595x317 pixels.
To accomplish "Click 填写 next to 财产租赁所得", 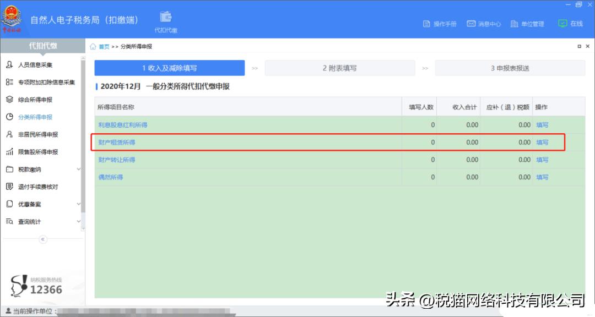I will point(542,142).
